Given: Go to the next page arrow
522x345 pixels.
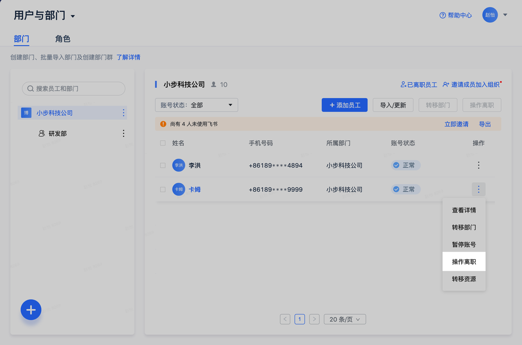Looking at the screenshot, I should [314, 319].
